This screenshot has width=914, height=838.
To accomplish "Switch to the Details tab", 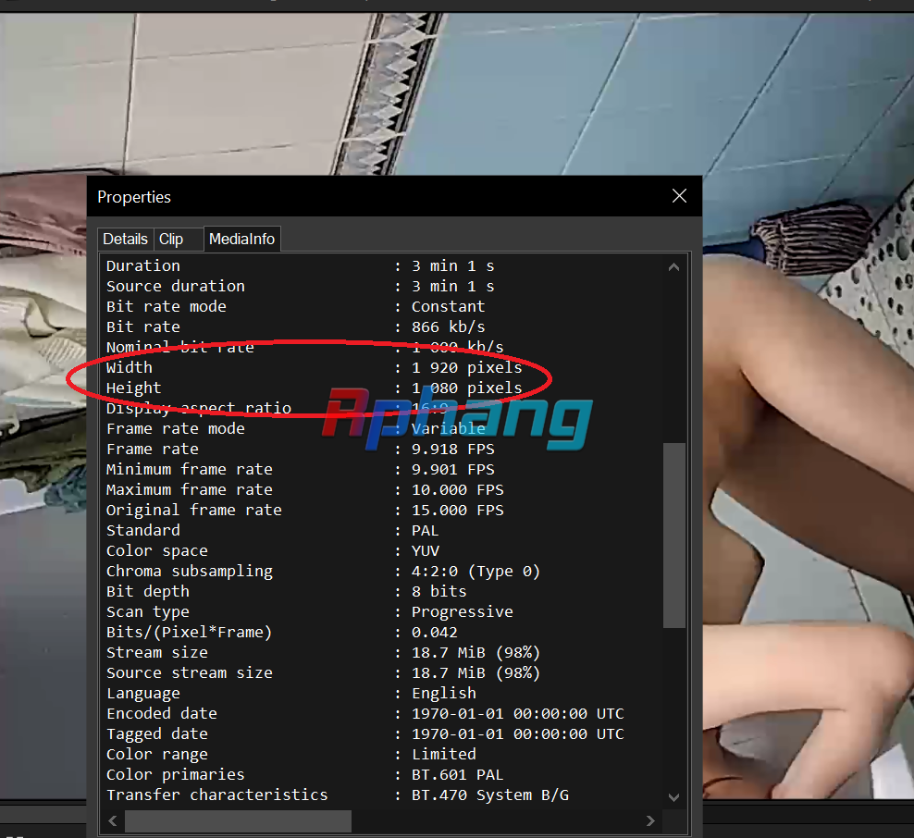I will [125, 239].
